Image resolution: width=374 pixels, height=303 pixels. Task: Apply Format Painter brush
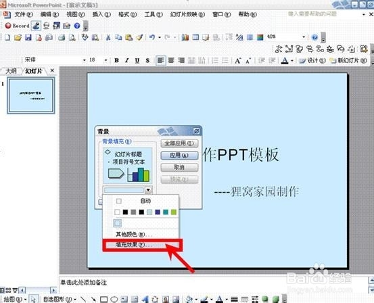(139, 37)
